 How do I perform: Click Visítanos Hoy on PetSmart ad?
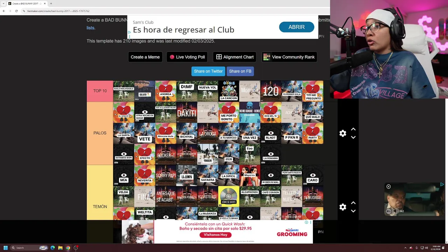[x=216, y=235]
